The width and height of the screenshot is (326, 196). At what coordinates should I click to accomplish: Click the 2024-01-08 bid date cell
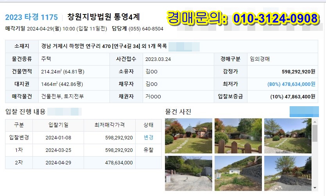point(58,138)
